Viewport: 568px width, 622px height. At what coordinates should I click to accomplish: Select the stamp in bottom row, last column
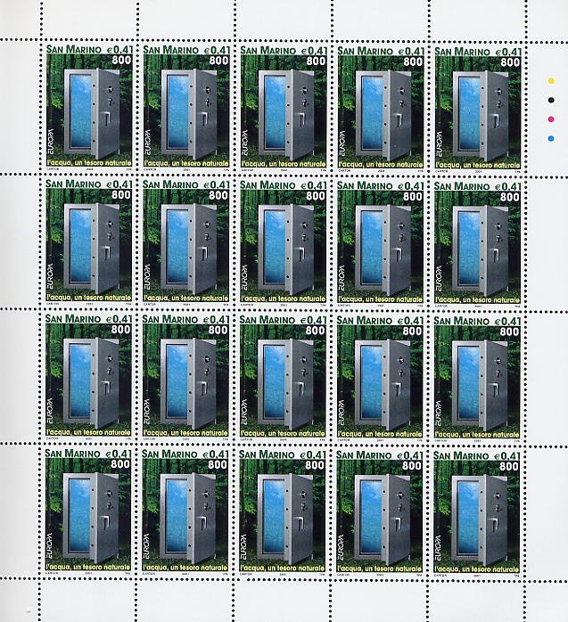point(476,513)
